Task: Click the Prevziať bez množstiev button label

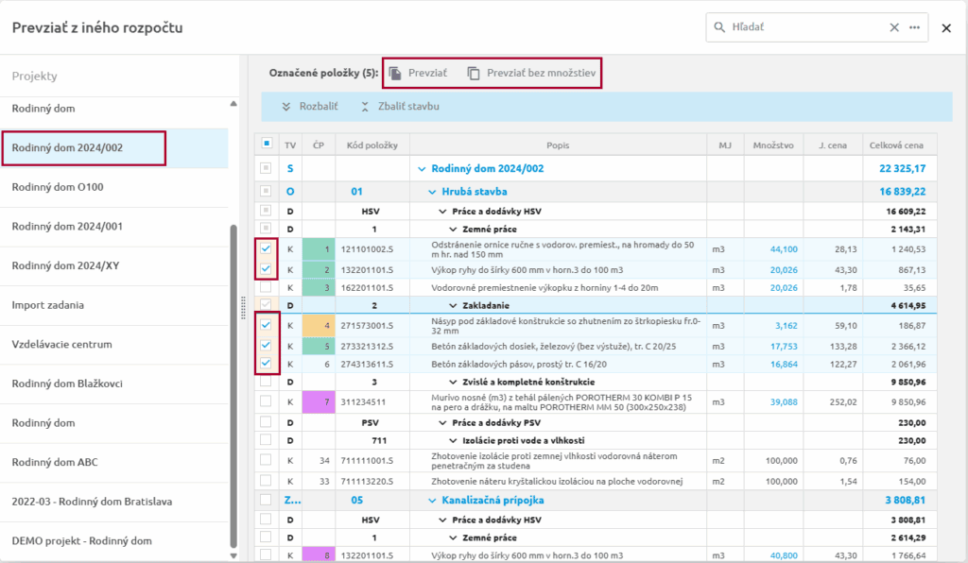Action: [x=541, y=73]
